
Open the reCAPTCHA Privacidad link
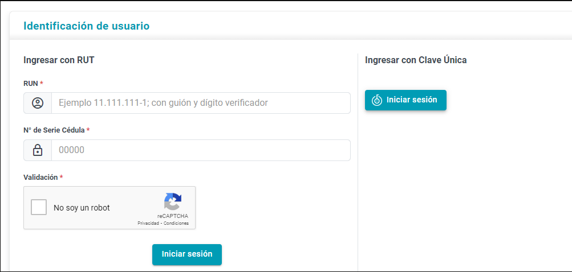tap(148, 223)
